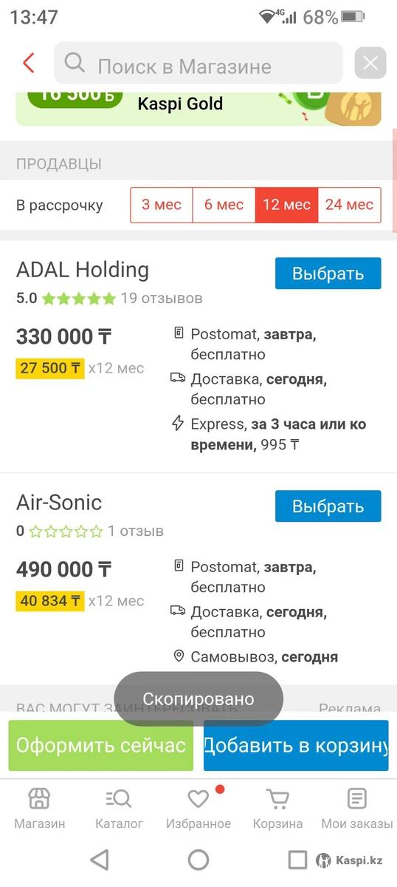397x887 pixels.
Task: Focus the Поиск в Магазине field
Action: click(198, 63)
